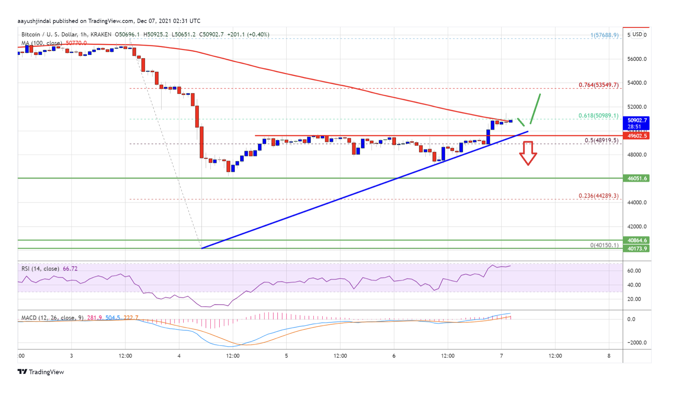Click date label 4 on time axis

tap(179, 356)
